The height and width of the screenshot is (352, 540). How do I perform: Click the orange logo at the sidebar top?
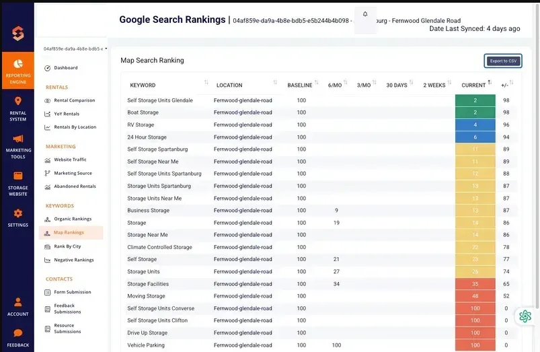(x=18, y=34)
